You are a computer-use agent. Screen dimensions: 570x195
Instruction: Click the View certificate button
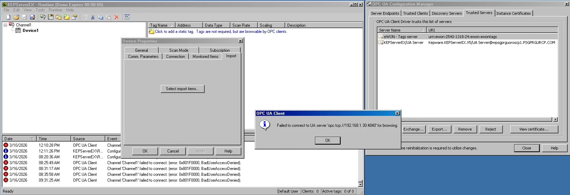[534, 129]
